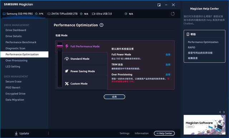Collapse the Help Center panel
The width and height of the screenshot is (229, 138).
coord(164,133)
